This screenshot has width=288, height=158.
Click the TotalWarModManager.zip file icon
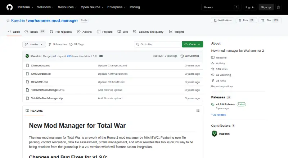coord(27,98)
